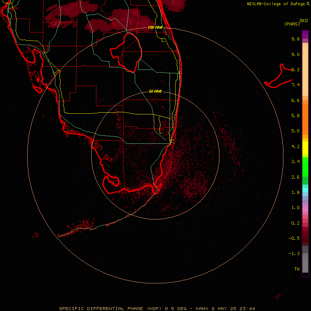Viewport: 311px width, 311px height.
Task: Click the 1.0 color scale value
Action: (x=295, y=208)
